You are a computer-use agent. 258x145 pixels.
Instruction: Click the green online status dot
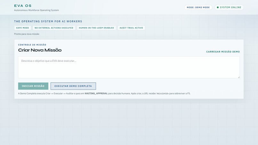click(218, 7)
